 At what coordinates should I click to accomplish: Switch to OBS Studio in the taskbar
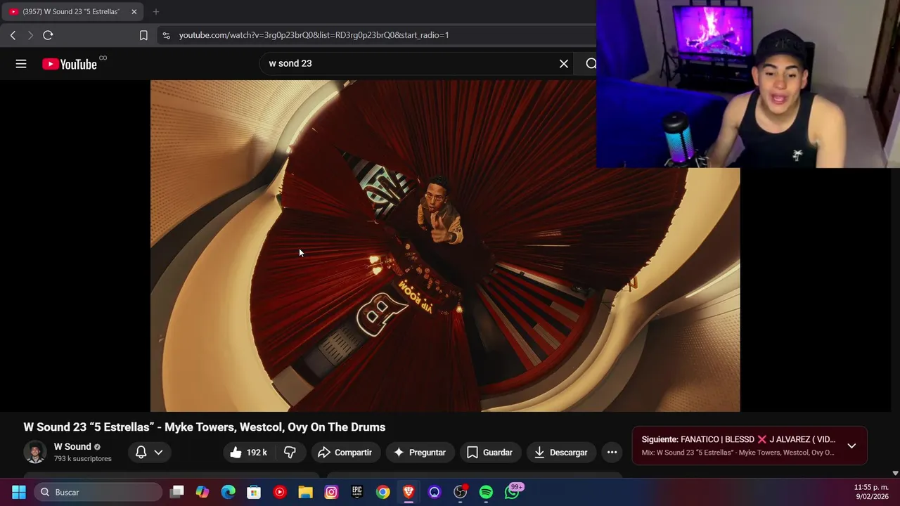(x=461, y=492)
